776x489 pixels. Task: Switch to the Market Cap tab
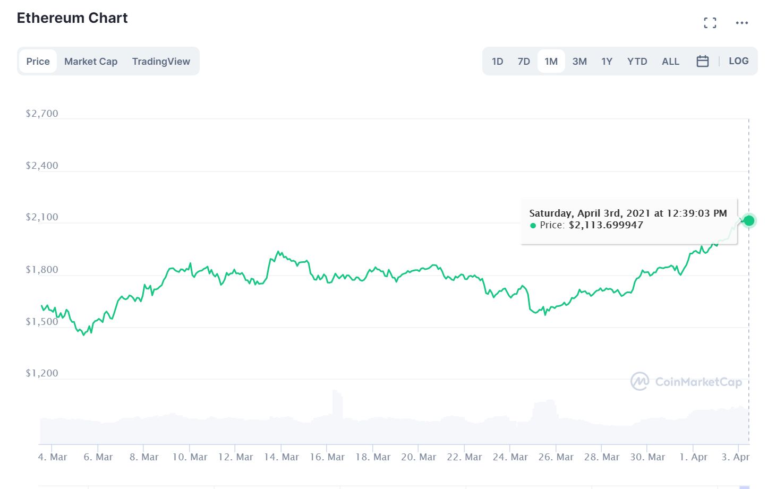(x=91, y=61)
